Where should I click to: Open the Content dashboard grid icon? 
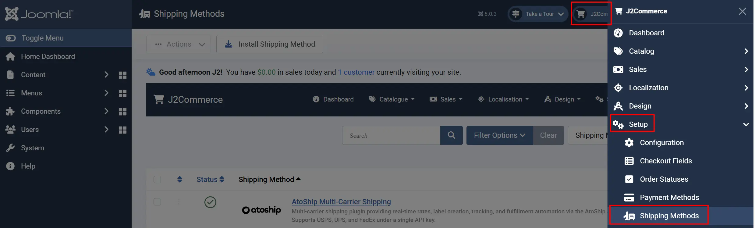(x=122, y=75)
